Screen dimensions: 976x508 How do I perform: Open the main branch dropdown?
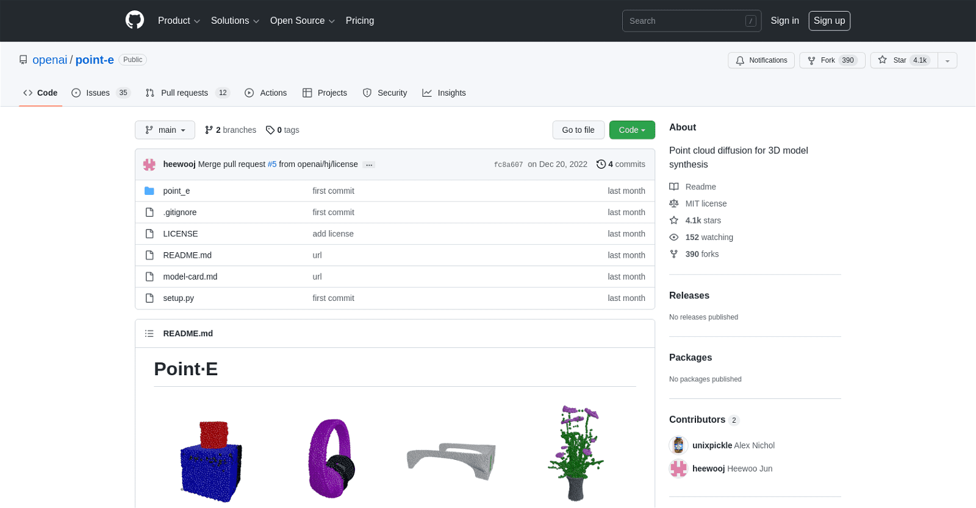click(x=165, y=130)
